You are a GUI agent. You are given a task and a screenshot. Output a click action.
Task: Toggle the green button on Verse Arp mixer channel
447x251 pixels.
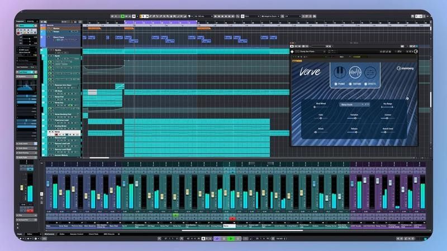[x=176, y=215]
